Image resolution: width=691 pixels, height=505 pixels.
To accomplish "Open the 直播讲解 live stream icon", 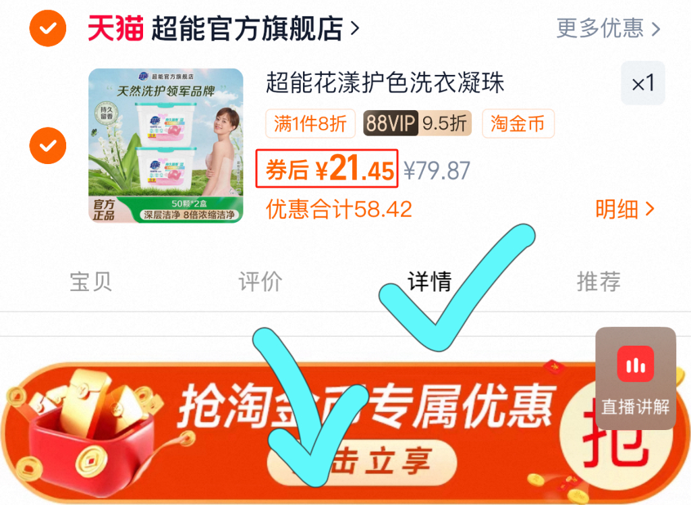I will [x=636, y=378].
